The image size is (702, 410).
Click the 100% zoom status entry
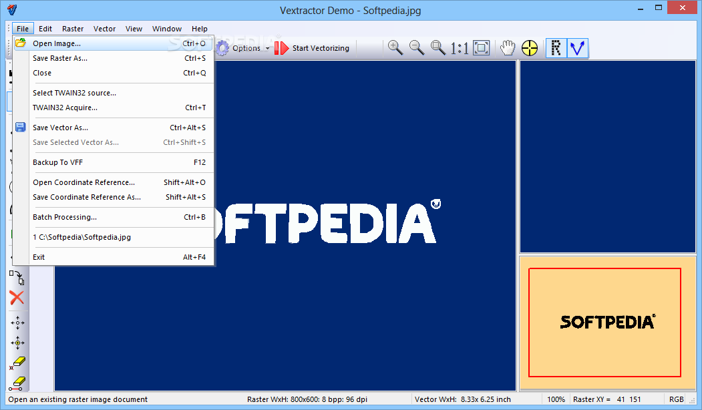point(556,399)
